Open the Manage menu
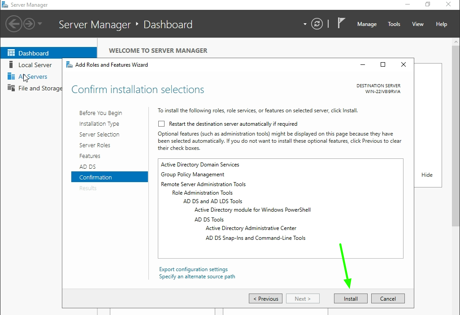The image size is (460, 315). [367, 24]
